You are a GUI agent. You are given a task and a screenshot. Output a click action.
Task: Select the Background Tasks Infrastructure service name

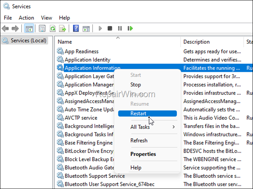pyautogui.click(x=89, y=135)
